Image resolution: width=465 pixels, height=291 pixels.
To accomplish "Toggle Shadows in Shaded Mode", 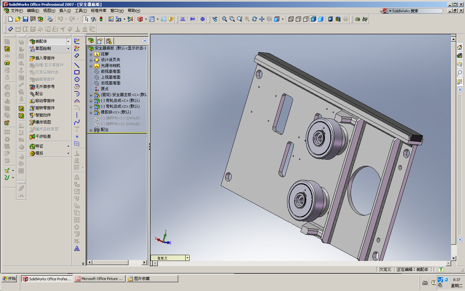I will click(330, 19).
